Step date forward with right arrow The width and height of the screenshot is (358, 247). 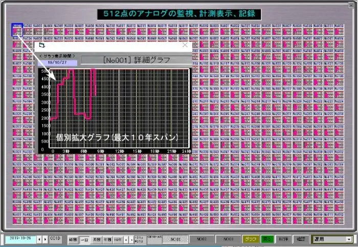[x=46, y=239]
